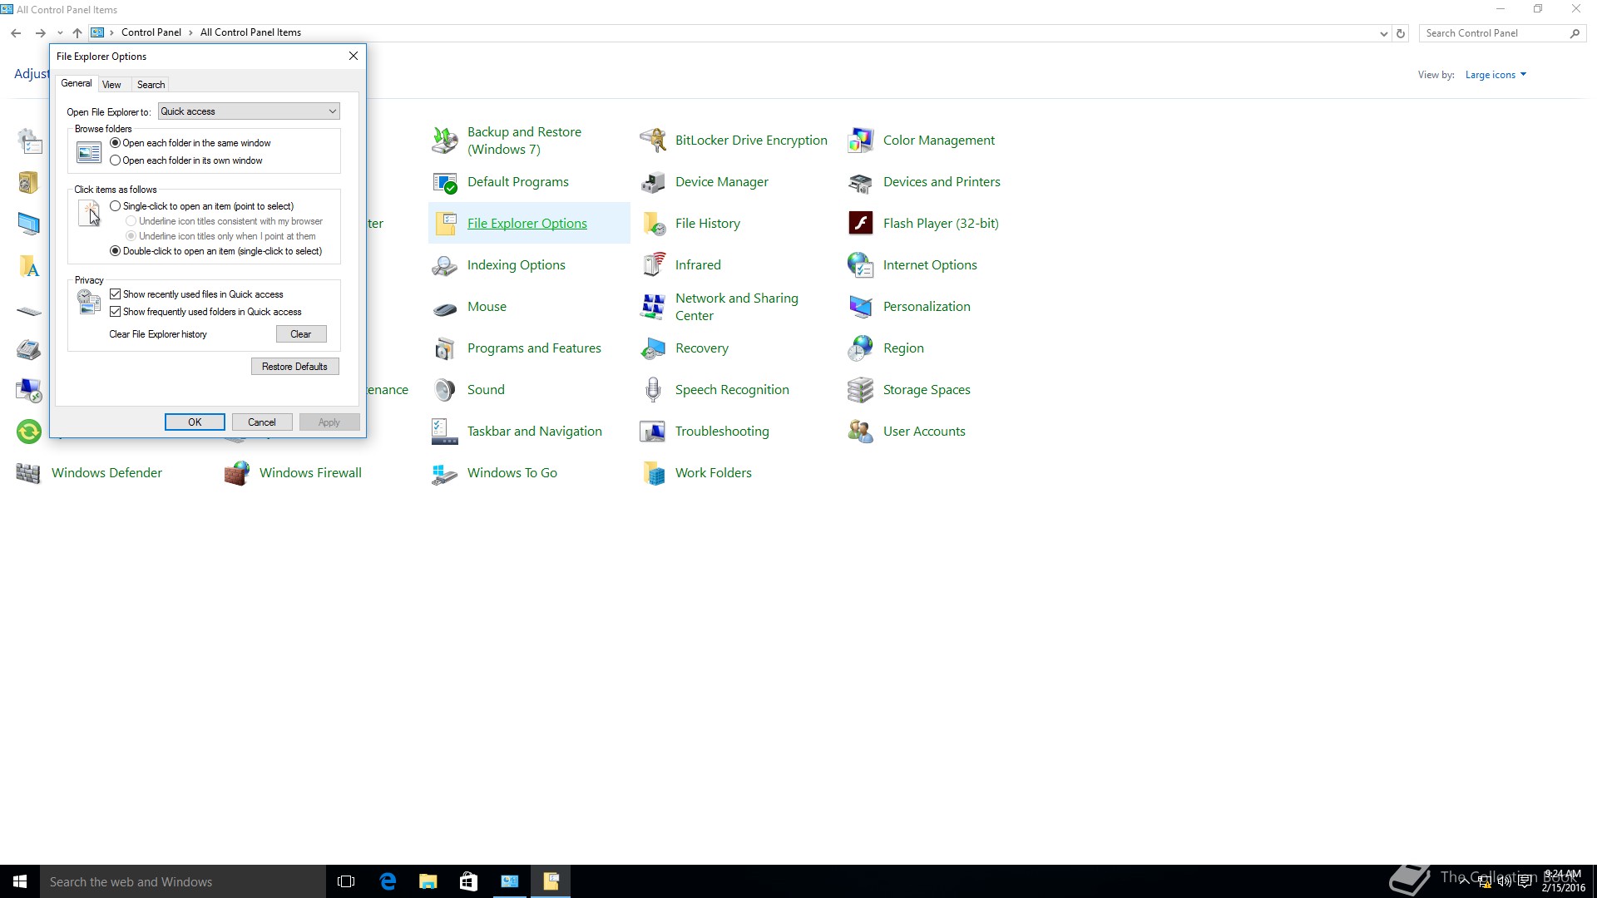Open the Device Manager icon
The height and width of the screenshot is (898, 1597).
(653, 182)
